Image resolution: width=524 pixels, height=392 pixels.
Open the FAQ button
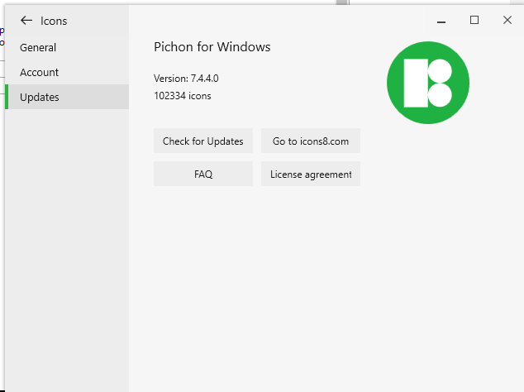click(203, 174)
